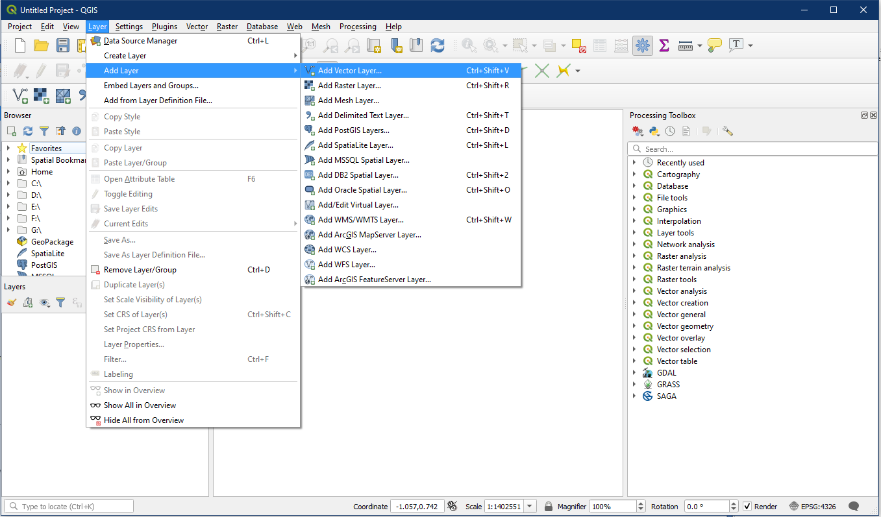Expand the GDAL provider in toolbox
This screenshot has width=881, height=517.
coord(634,373)
